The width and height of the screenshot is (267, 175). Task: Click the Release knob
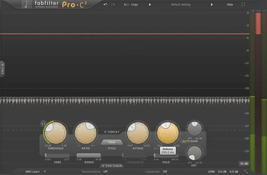click(168, 133)
